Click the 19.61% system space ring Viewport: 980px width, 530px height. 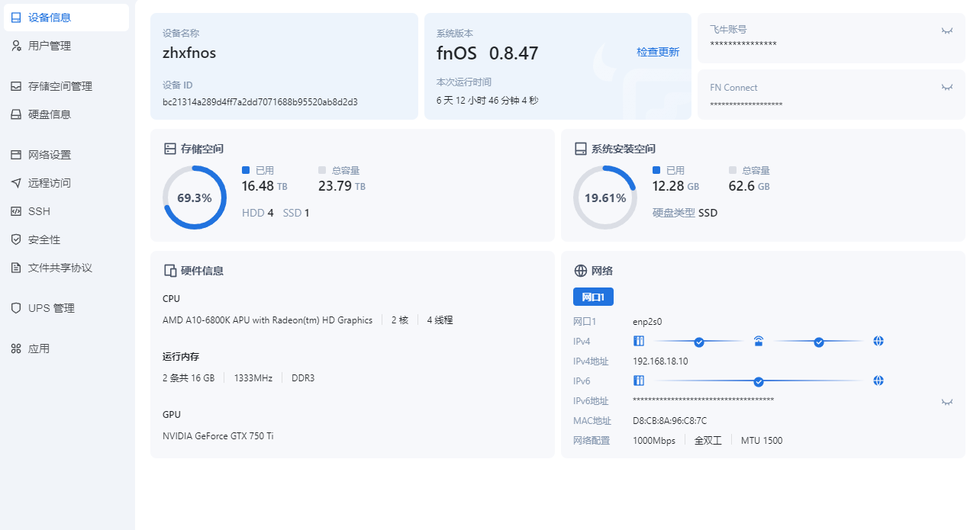coord(605,198)
